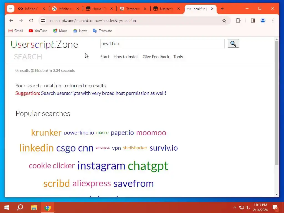Open the How to install link
This screenshot has height=213, width=284.
(x=126, y=57)
